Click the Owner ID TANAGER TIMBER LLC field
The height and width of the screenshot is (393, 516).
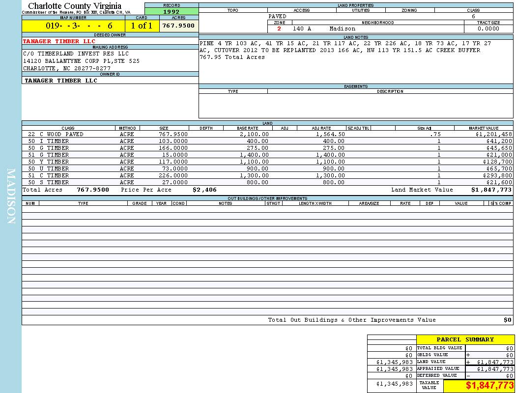click(x=61, y=81)
